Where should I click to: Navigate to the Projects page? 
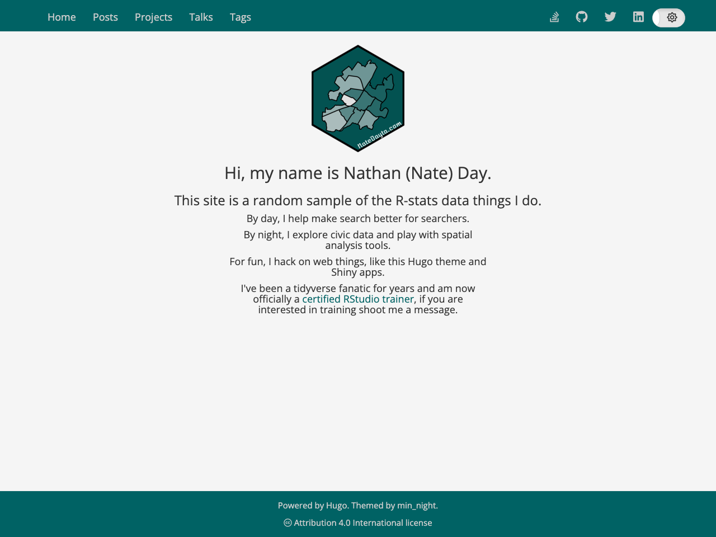pyautogui.click(x=153, y=17)
